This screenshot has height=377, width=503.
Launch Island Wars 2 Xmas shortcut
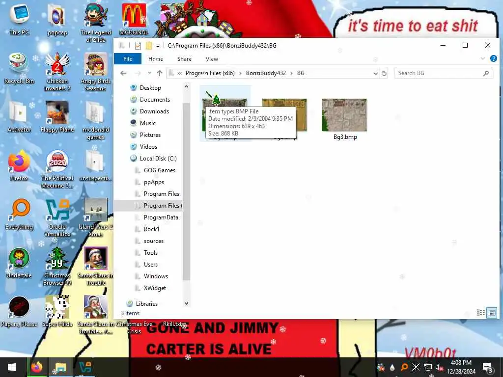point(96,218)
